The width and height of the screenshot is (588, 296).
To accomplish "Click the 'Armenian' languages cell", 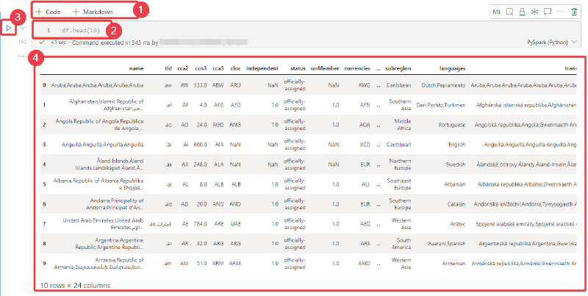I will point(453,264).
